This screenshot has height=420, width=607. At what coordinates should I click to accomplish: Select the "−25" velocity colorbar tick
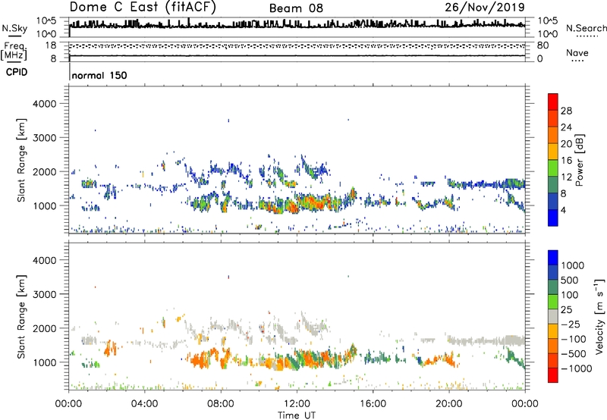point(570,324)
